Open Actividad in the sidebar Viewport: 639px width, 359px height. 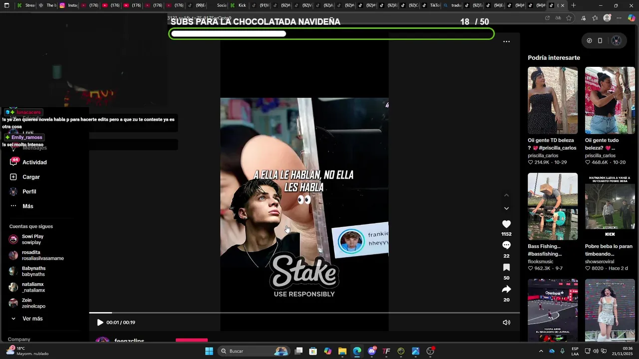click(34, 162)
